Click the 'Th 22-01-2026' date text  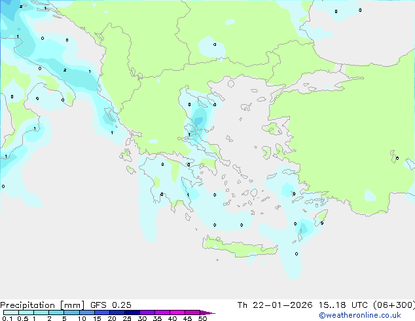point(275,305)
